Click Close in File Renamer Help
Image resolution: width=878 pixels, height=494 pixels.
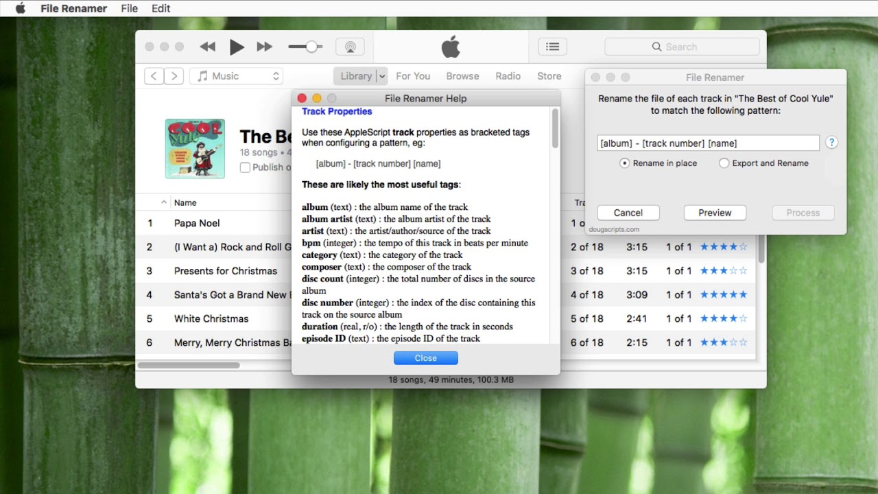pos(425,358)
